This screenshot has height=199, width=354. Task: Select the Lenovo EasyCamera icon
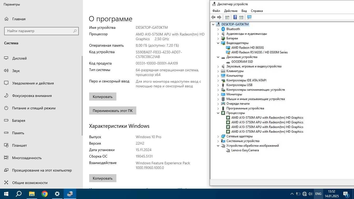coord(228,150)
